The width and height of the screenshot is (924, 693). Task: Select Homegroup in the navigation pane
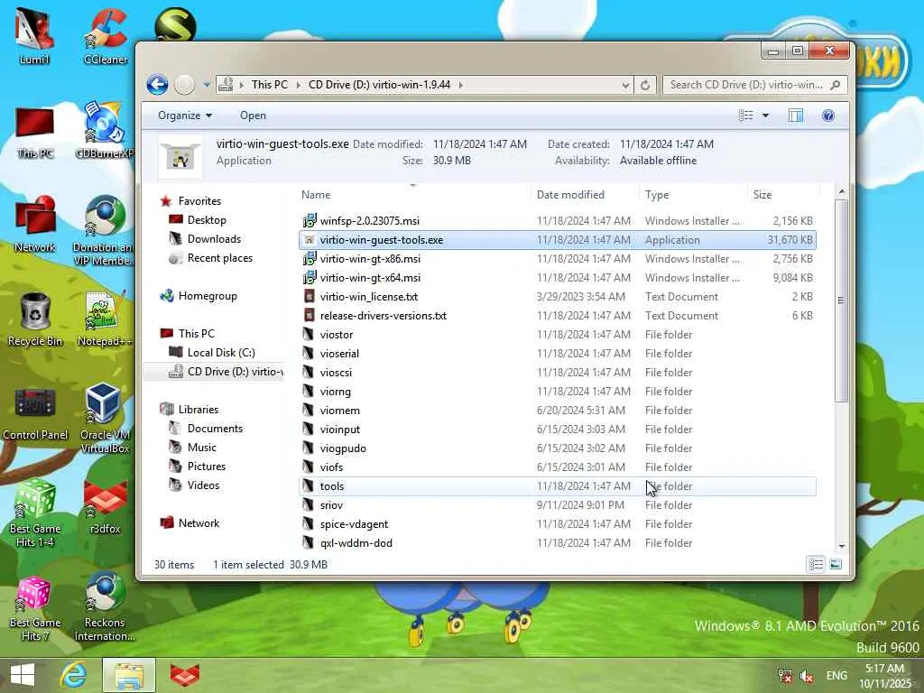click(x=208, y=296)
